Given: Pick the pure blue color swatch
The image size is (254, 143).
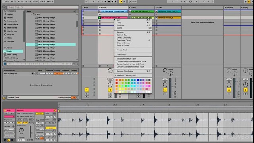Looking at the screenshot, I should pos(138,80).
